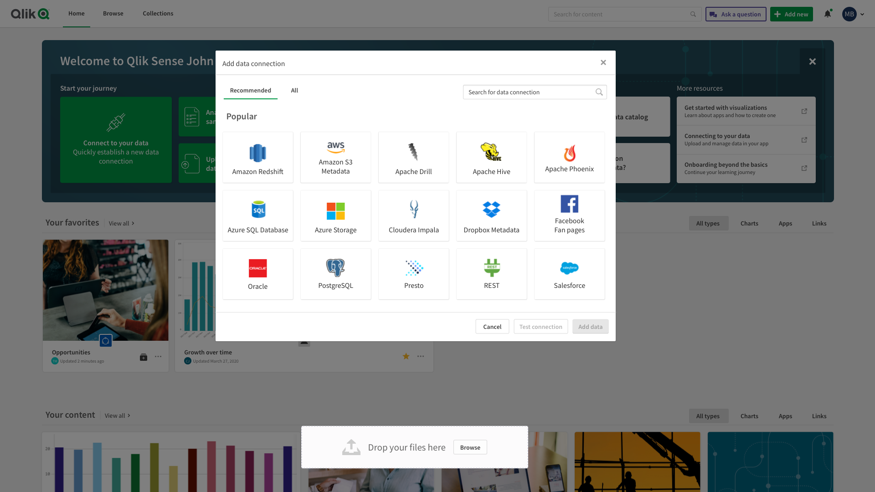The width and height of the screenshot is (875, 492).
Task: Expand the user profile account menu
Action: (x=853, y=14)
